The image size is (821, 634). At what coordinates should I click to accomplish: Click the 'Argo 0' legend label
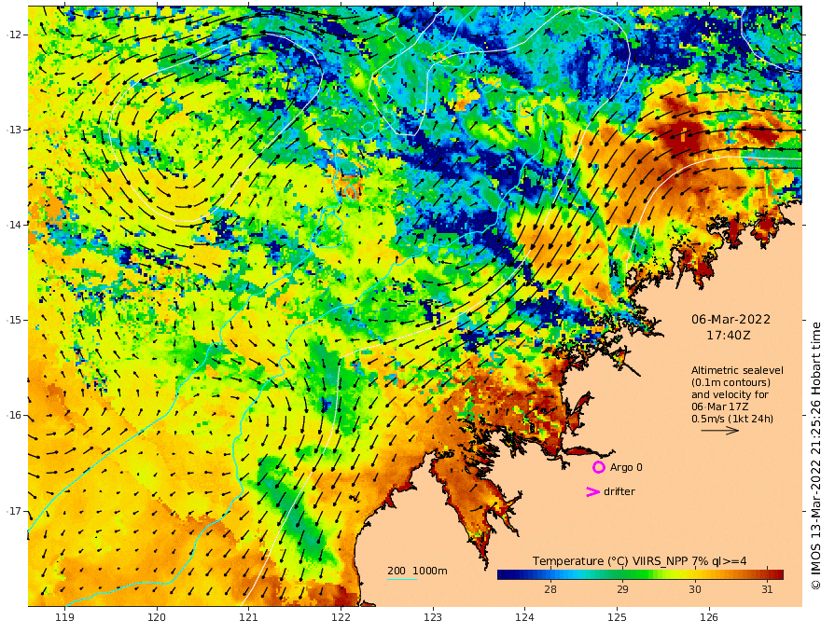point(626,467)
